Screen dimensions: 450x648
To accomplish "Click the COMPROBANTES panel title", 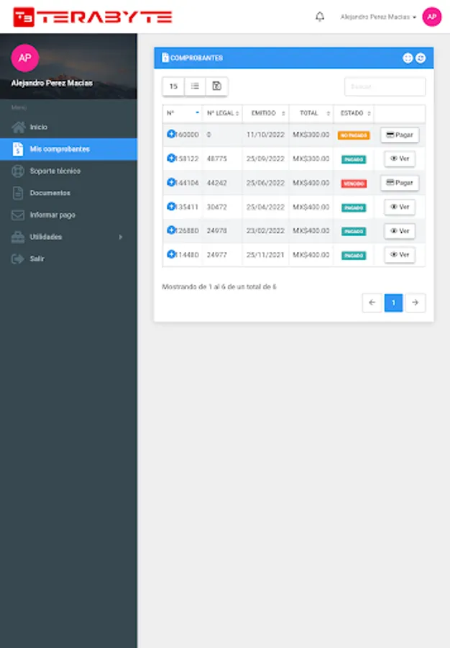I will tap(196, 58).
